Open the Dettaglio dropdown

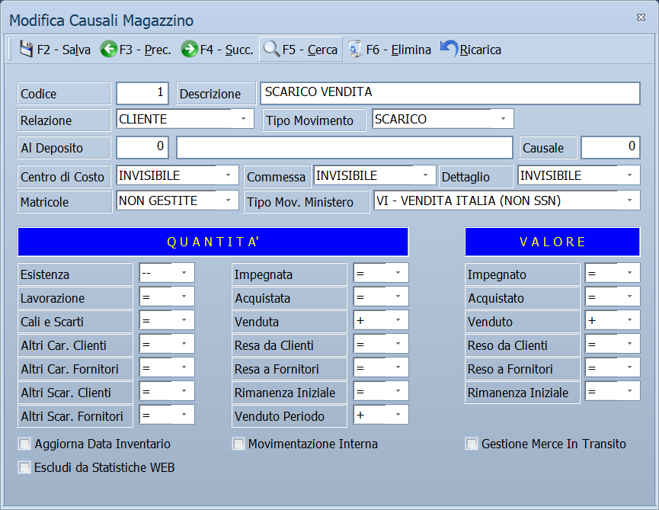pyautogui.click(x=629, y=175)
